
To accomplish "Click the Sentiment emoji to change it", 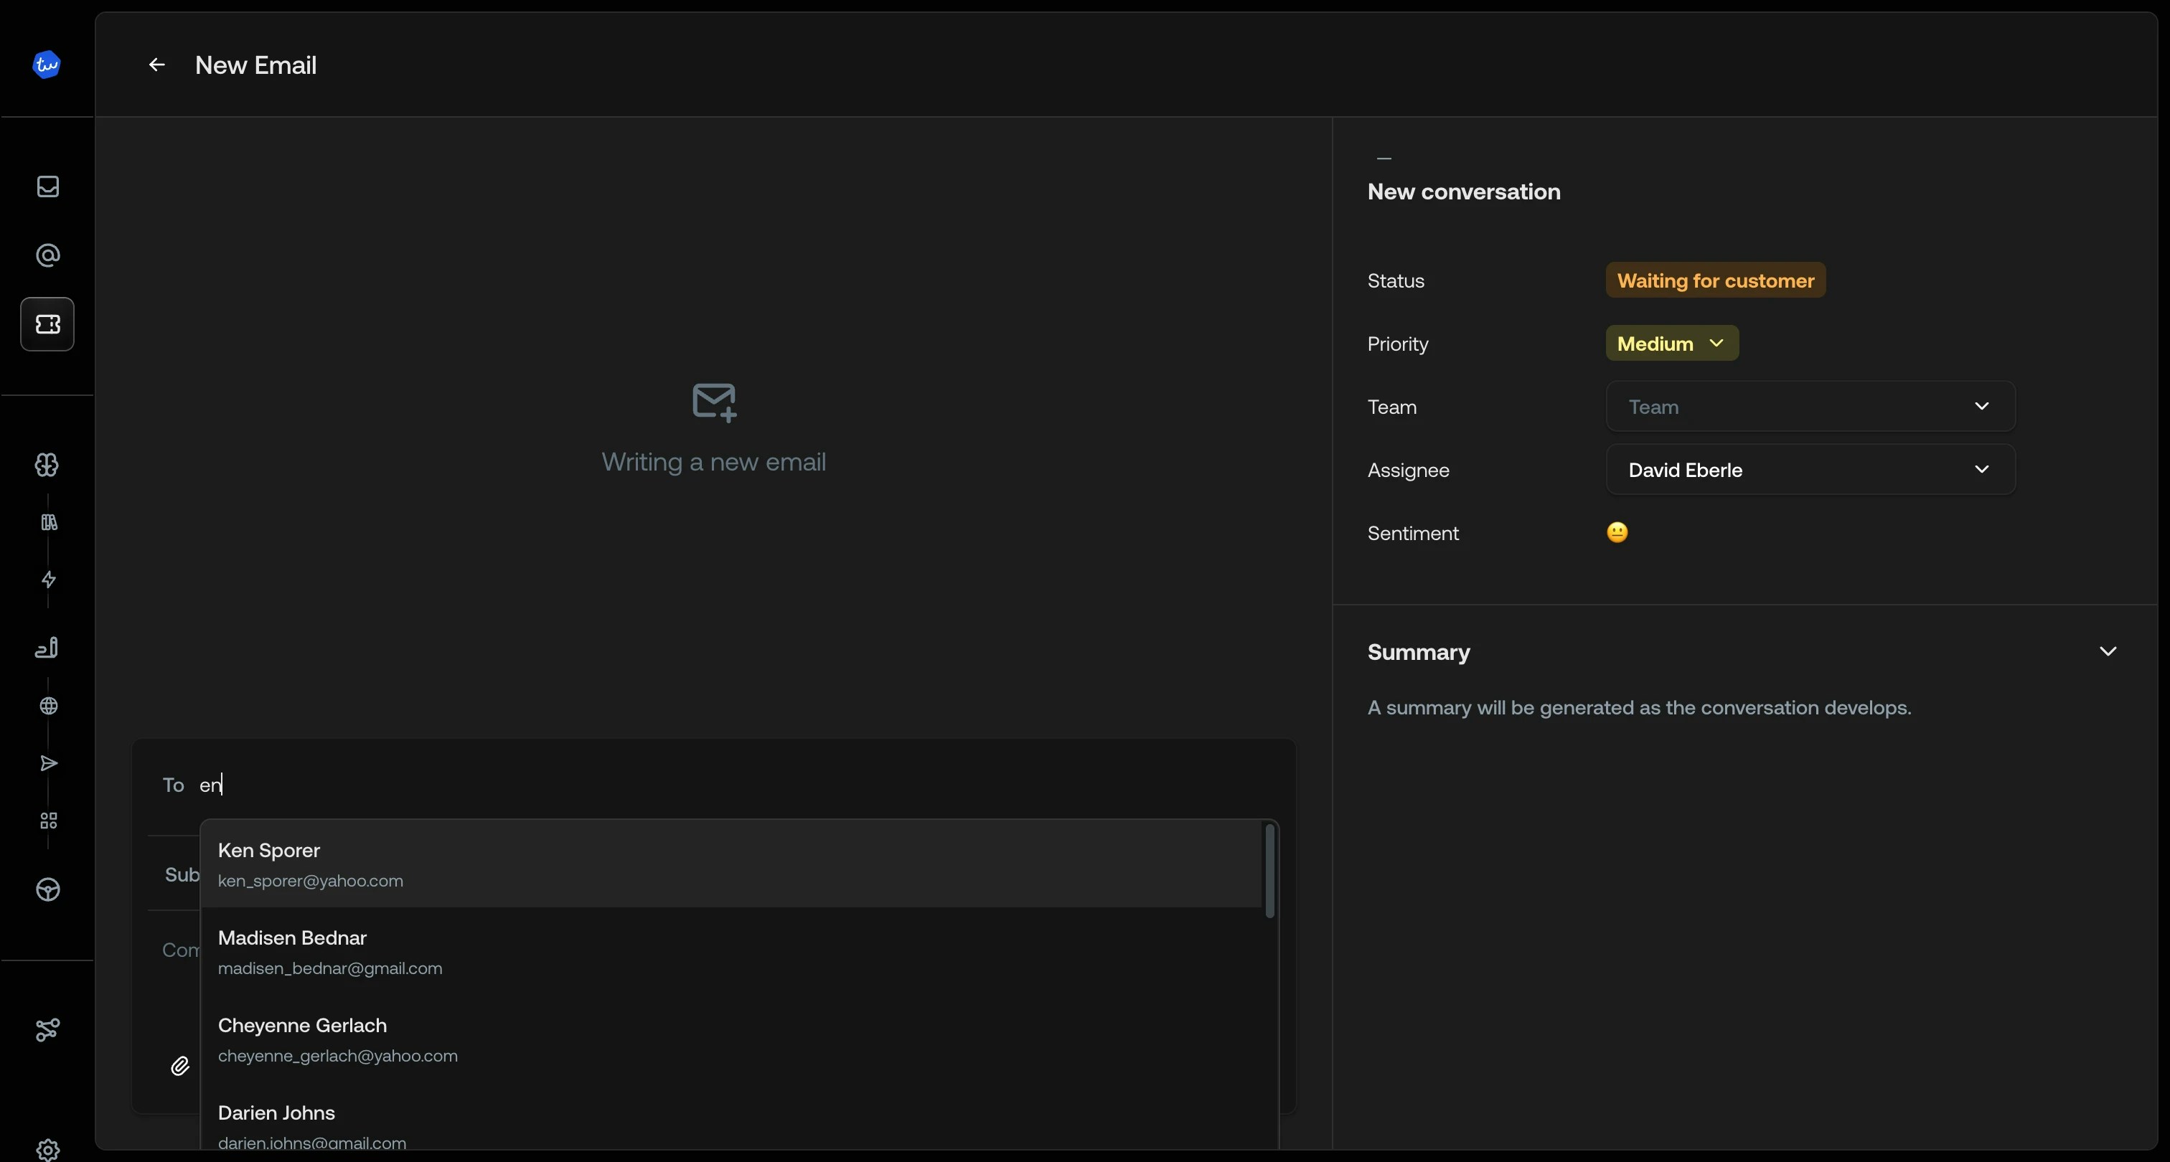I will pyautogui.click(x=1617, y=532).
